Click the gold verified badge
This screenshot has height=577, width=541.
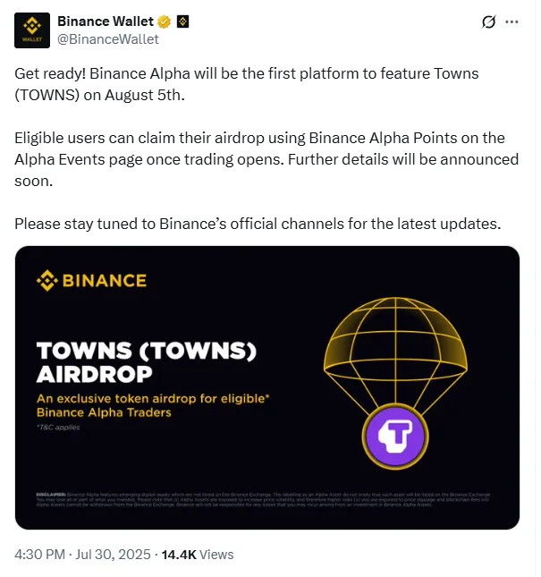(164, 21)
